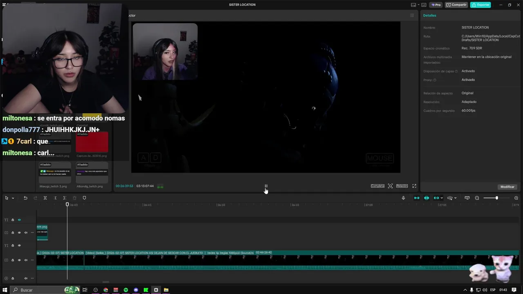Open File Explorer from the taskbar

166,290
